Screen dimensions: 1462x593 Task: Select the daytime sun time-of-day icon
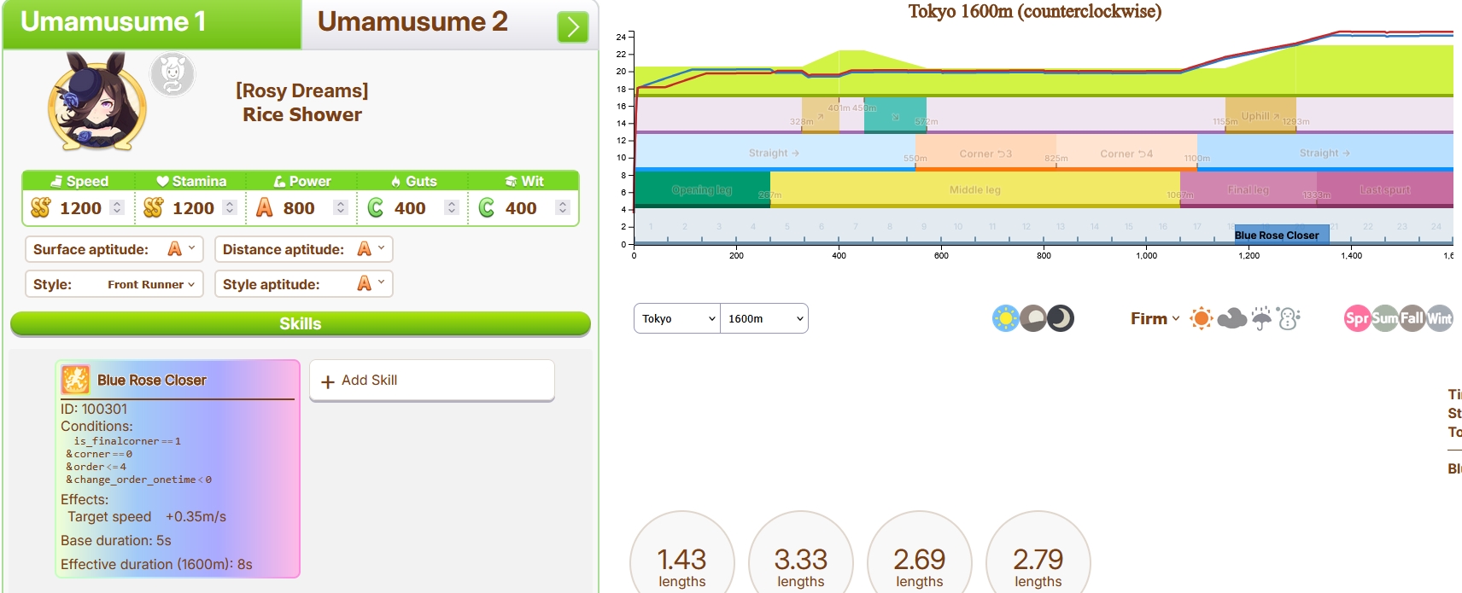(1006, 318)
